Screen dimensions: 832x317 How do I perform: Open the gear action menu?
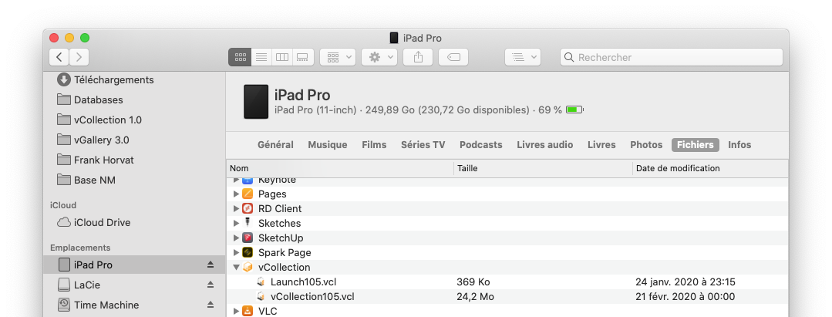click(x=379, y=57)
